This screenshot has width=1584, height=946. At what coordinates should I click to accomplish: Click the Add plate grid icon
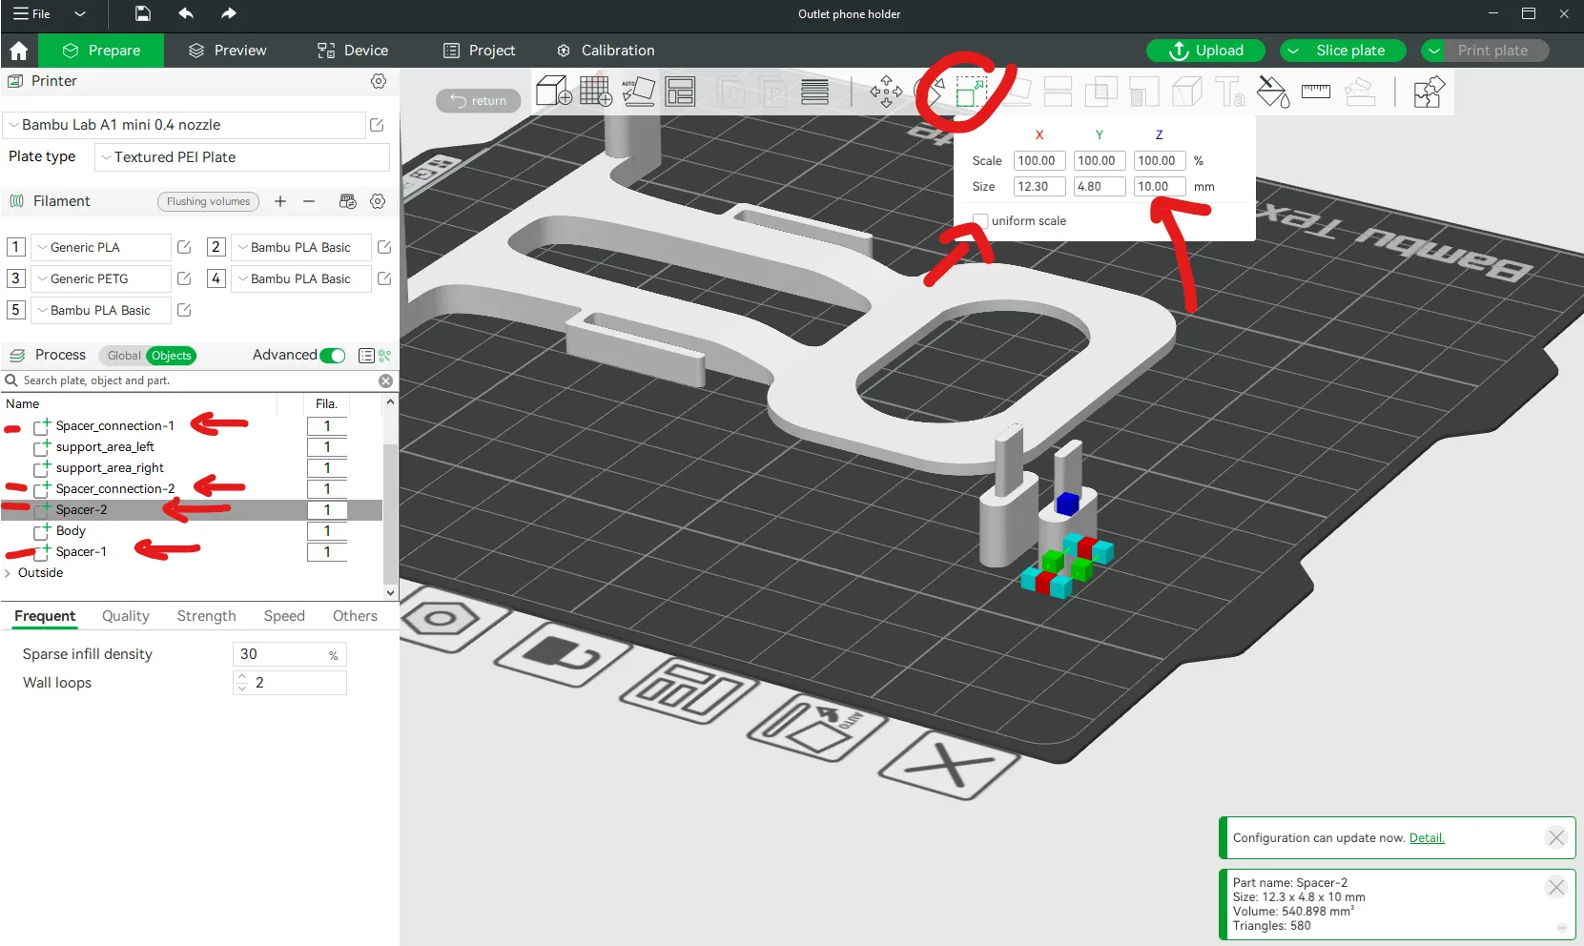coord(595,92)
